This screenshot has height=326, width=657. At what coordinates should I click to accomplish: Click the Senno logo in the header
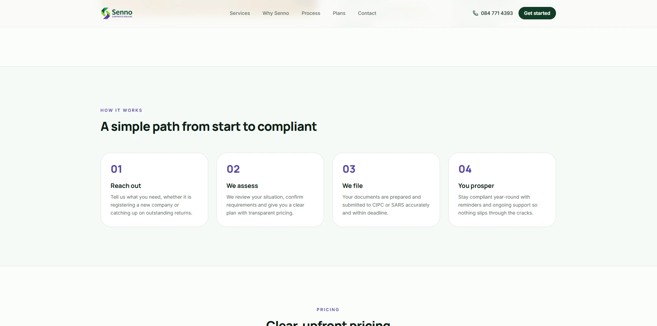pyautogui.click(x=117, y=13)
